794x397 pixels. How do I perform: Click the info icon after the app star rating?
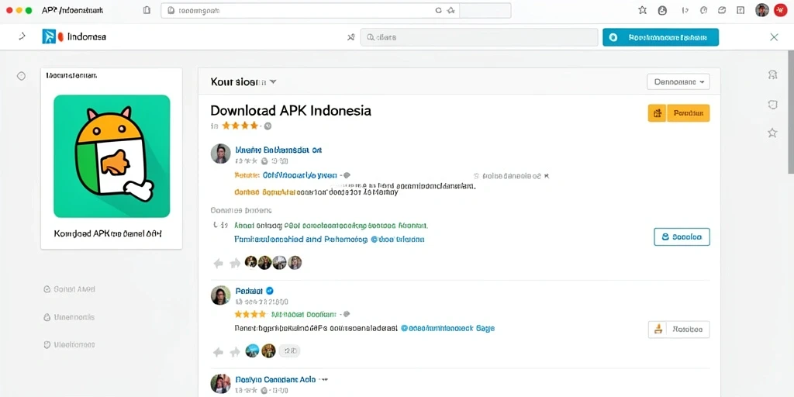[x=268, y=126]
